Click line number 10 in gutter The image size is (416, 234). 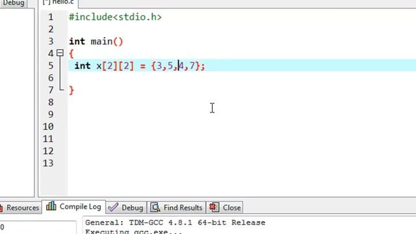[x=48, y=127]
